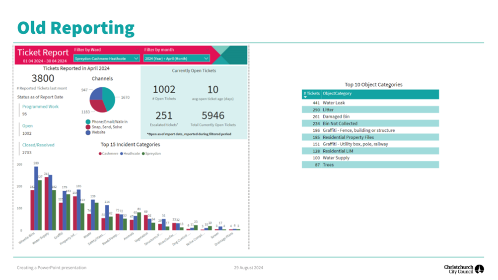The height and width of the screenshot is (280, 498).
Task: Click the Website legend dot
Action: coord(88,132)
